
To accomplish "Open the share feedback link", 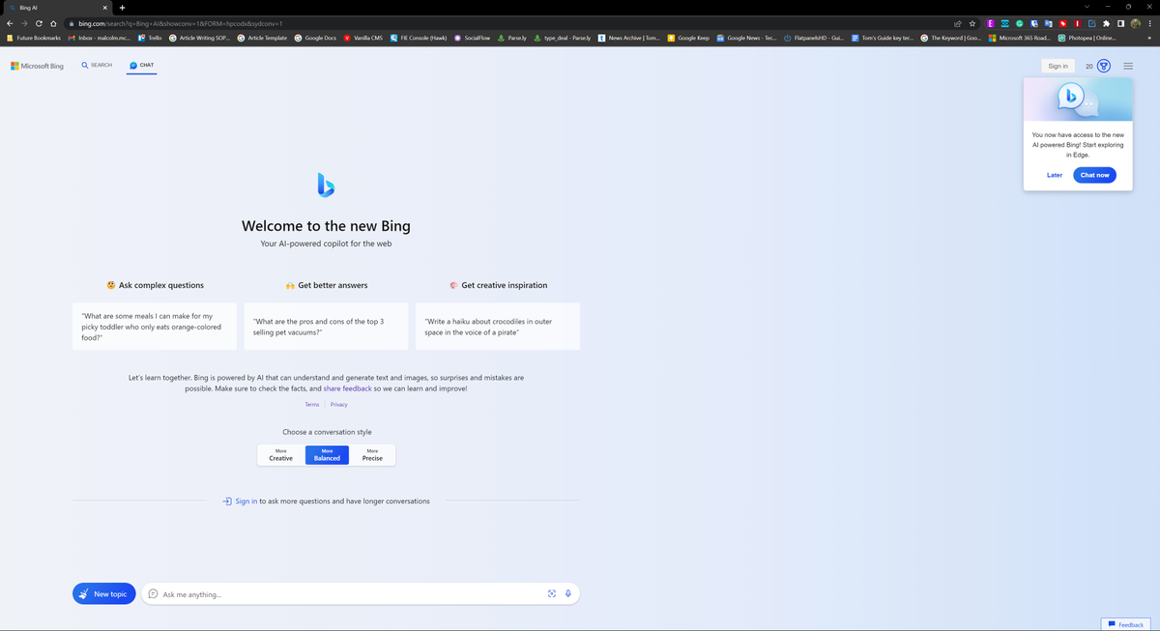I will (347, 388).
